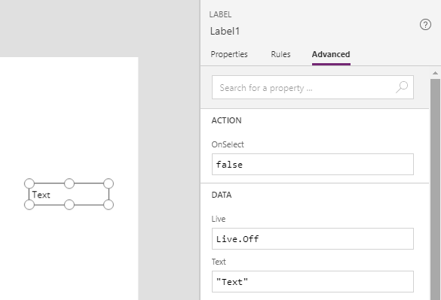Click the bottom-left resize handle of the label
This screenshot has height=300, width=441.
(x=29, y=205)
